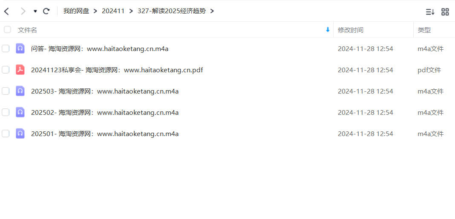Screen dimensions: 455x219
Task: Sort by 类型 column header
Action: [424, 30]
